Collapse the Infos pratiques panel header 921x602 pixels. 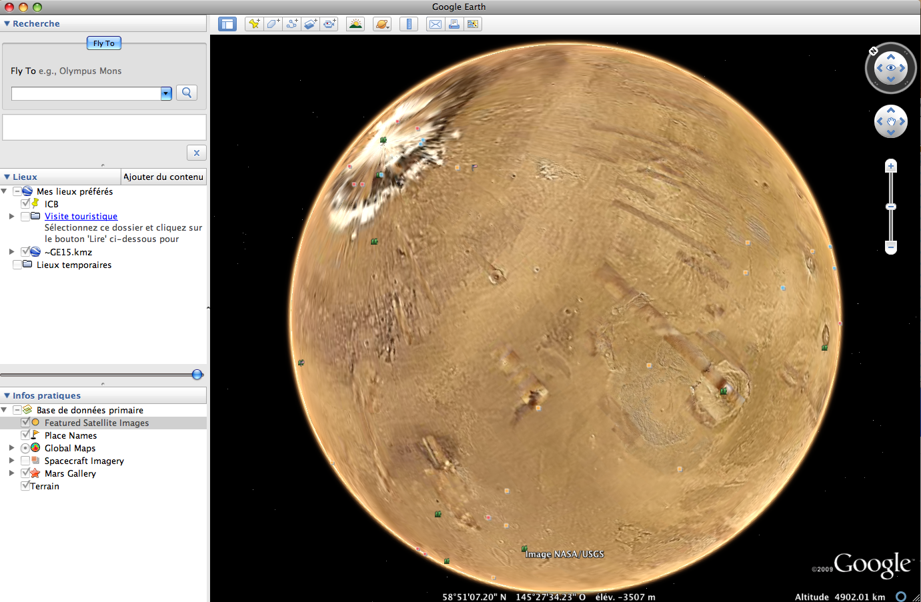coord(7,395)
